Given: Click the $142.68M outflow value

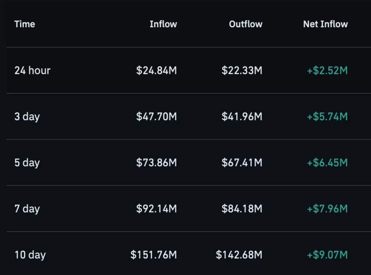Looking at the screenshot, I should 239,255.
